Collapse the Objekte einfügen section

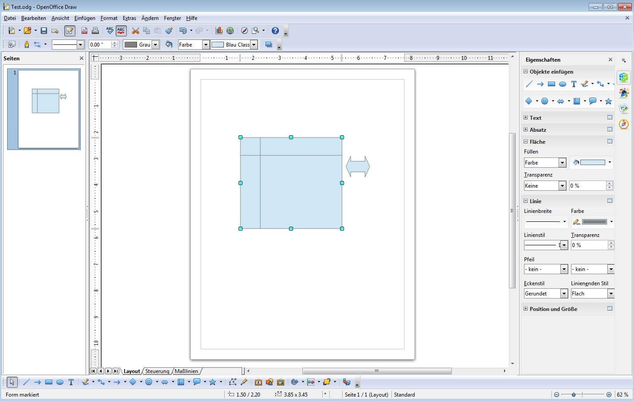pos(526,71)
